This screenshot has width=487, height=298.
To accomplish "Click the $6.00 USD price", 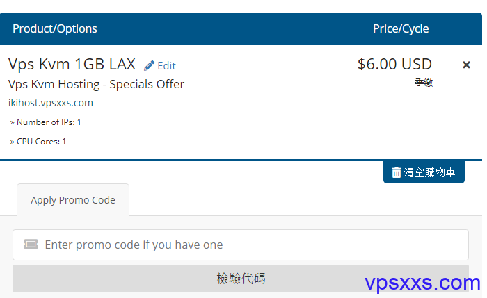I will coord(394,64).
